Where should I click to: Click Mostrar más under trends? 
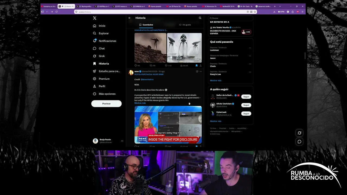tap(216, 80)
